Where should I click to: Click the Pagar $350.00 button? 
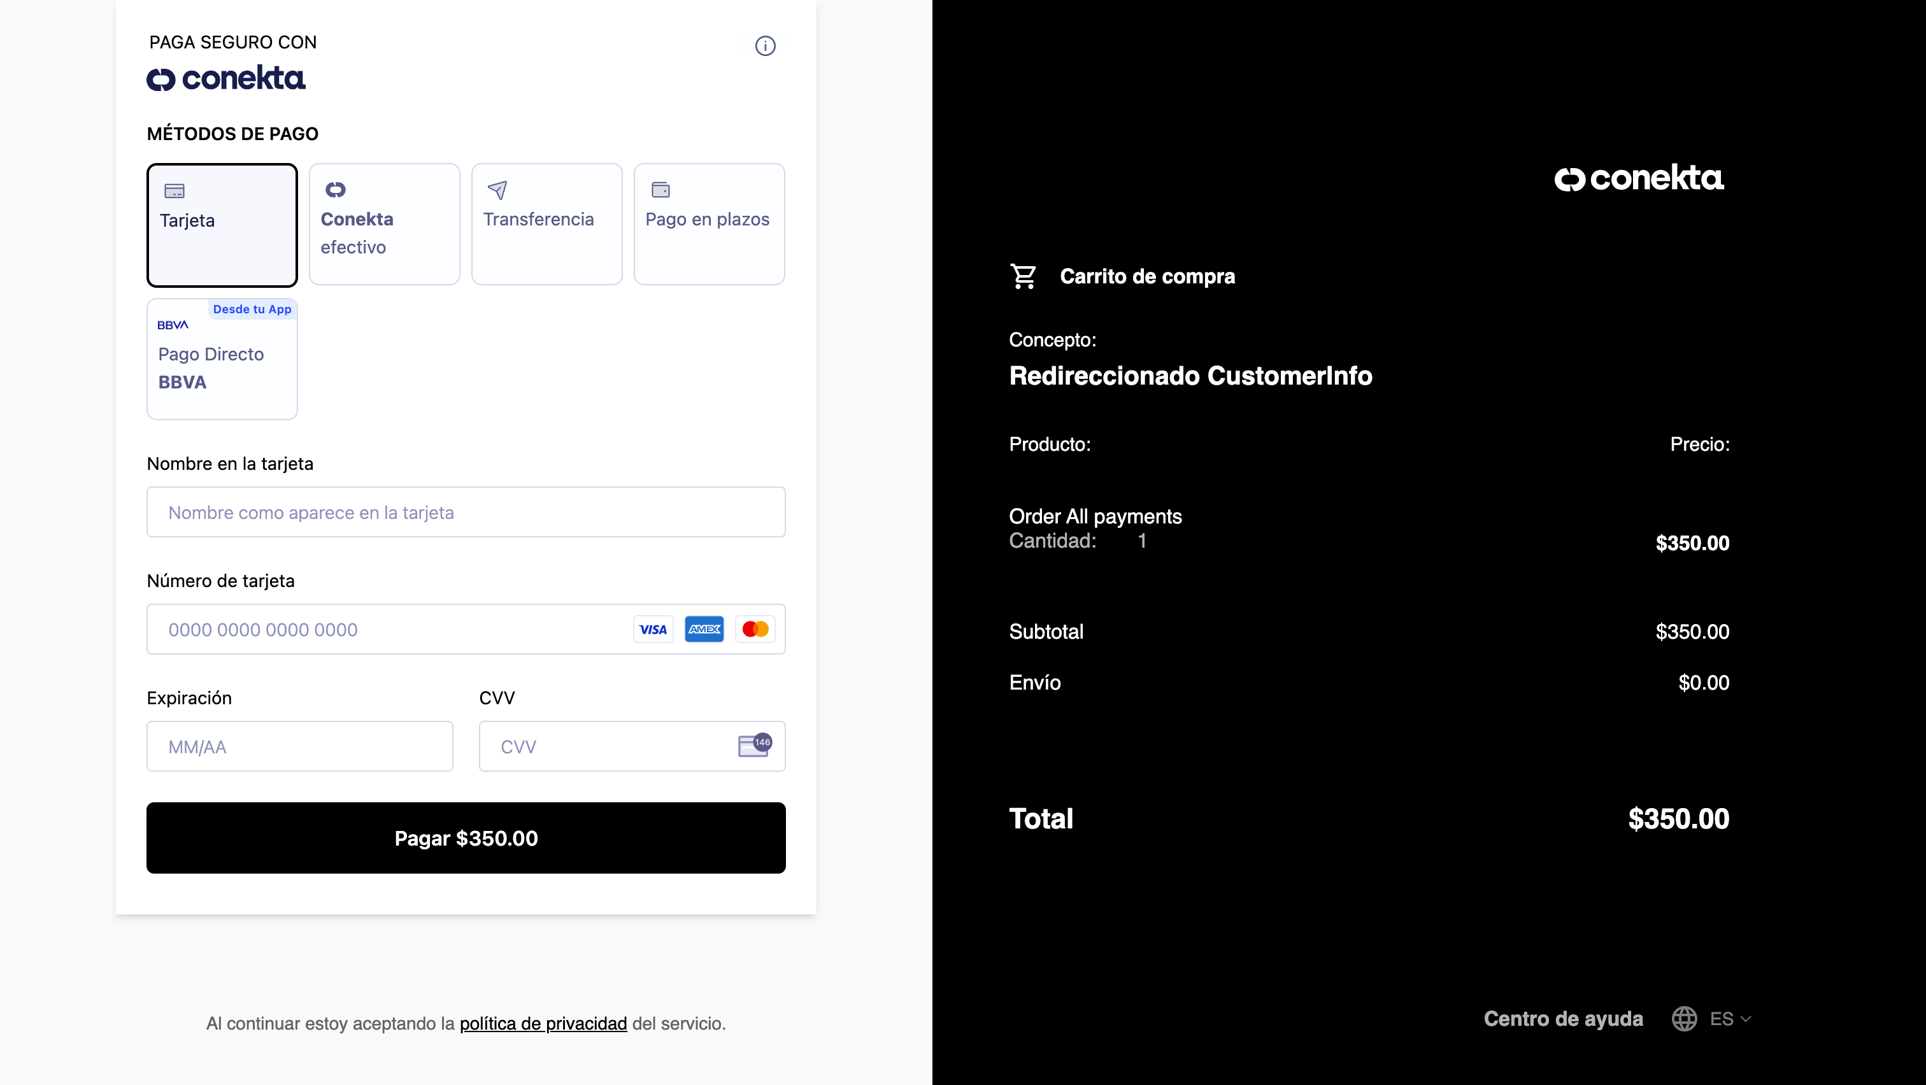[466, 839]
